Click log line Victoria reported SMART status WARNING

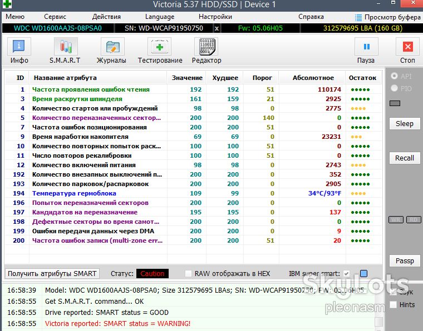(117, 323)
